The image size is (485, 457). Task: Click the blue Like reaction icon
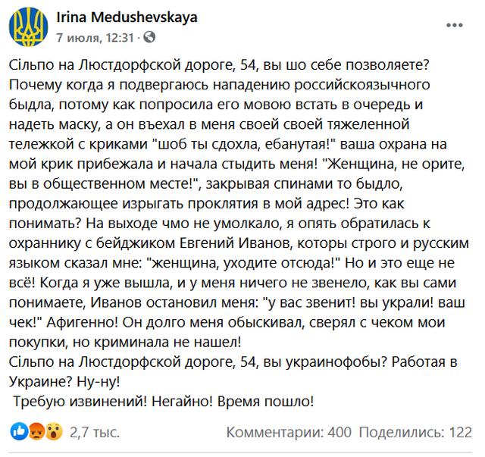coord(18,433)
